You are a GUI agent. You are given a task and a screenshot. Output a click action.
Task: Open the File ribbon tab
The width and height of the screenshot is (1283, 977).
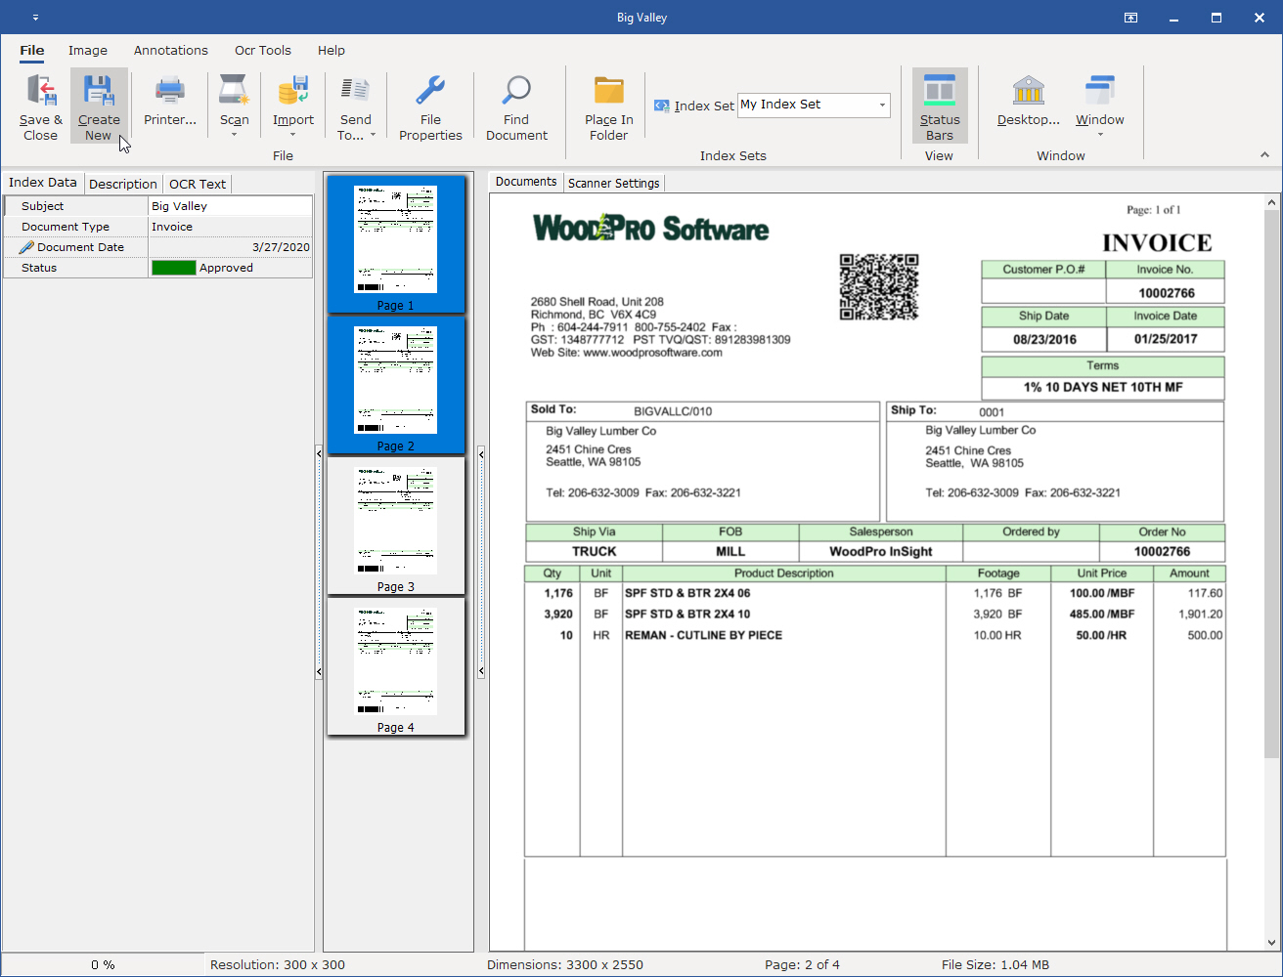coord(32,51)
